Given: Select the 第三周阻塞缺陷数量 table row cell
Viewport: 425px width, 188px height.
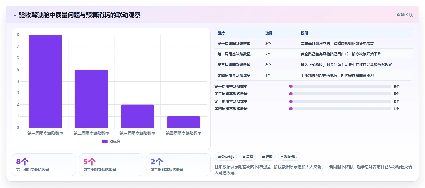Looking at the screenshot, I should pos(234,65).
